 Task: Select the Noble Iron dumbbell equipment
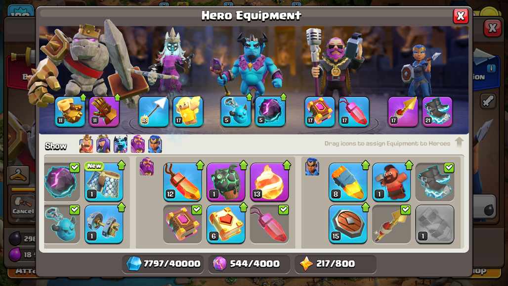104,224
